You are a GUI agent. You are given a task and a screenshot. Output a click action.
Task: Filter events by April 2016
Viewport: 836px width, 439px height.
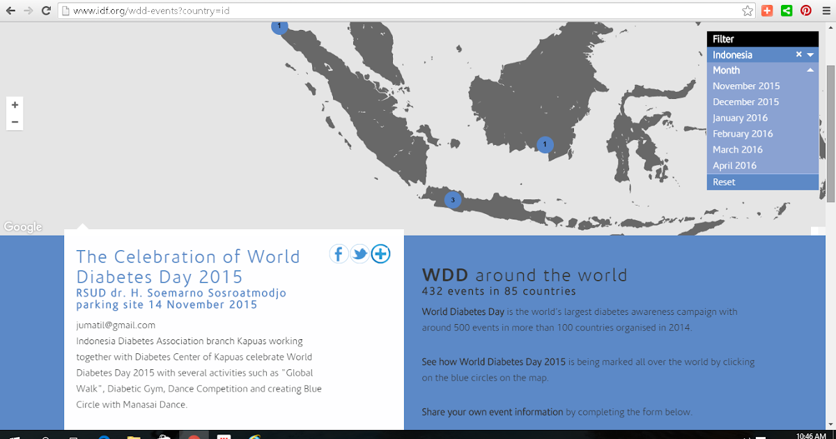pyautogui.click(x=735, y=166)
